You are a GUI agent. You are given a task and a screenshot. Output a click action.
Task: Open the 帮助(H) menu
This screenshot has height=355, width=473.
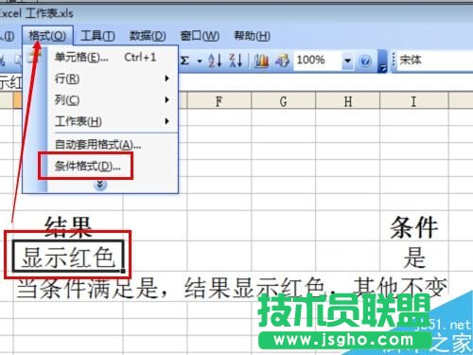point(252,36)
